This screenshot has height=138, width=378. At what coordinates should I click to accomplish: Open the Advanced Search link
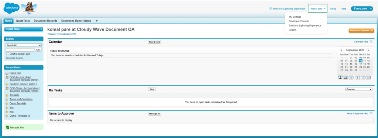tap(15, 58)
